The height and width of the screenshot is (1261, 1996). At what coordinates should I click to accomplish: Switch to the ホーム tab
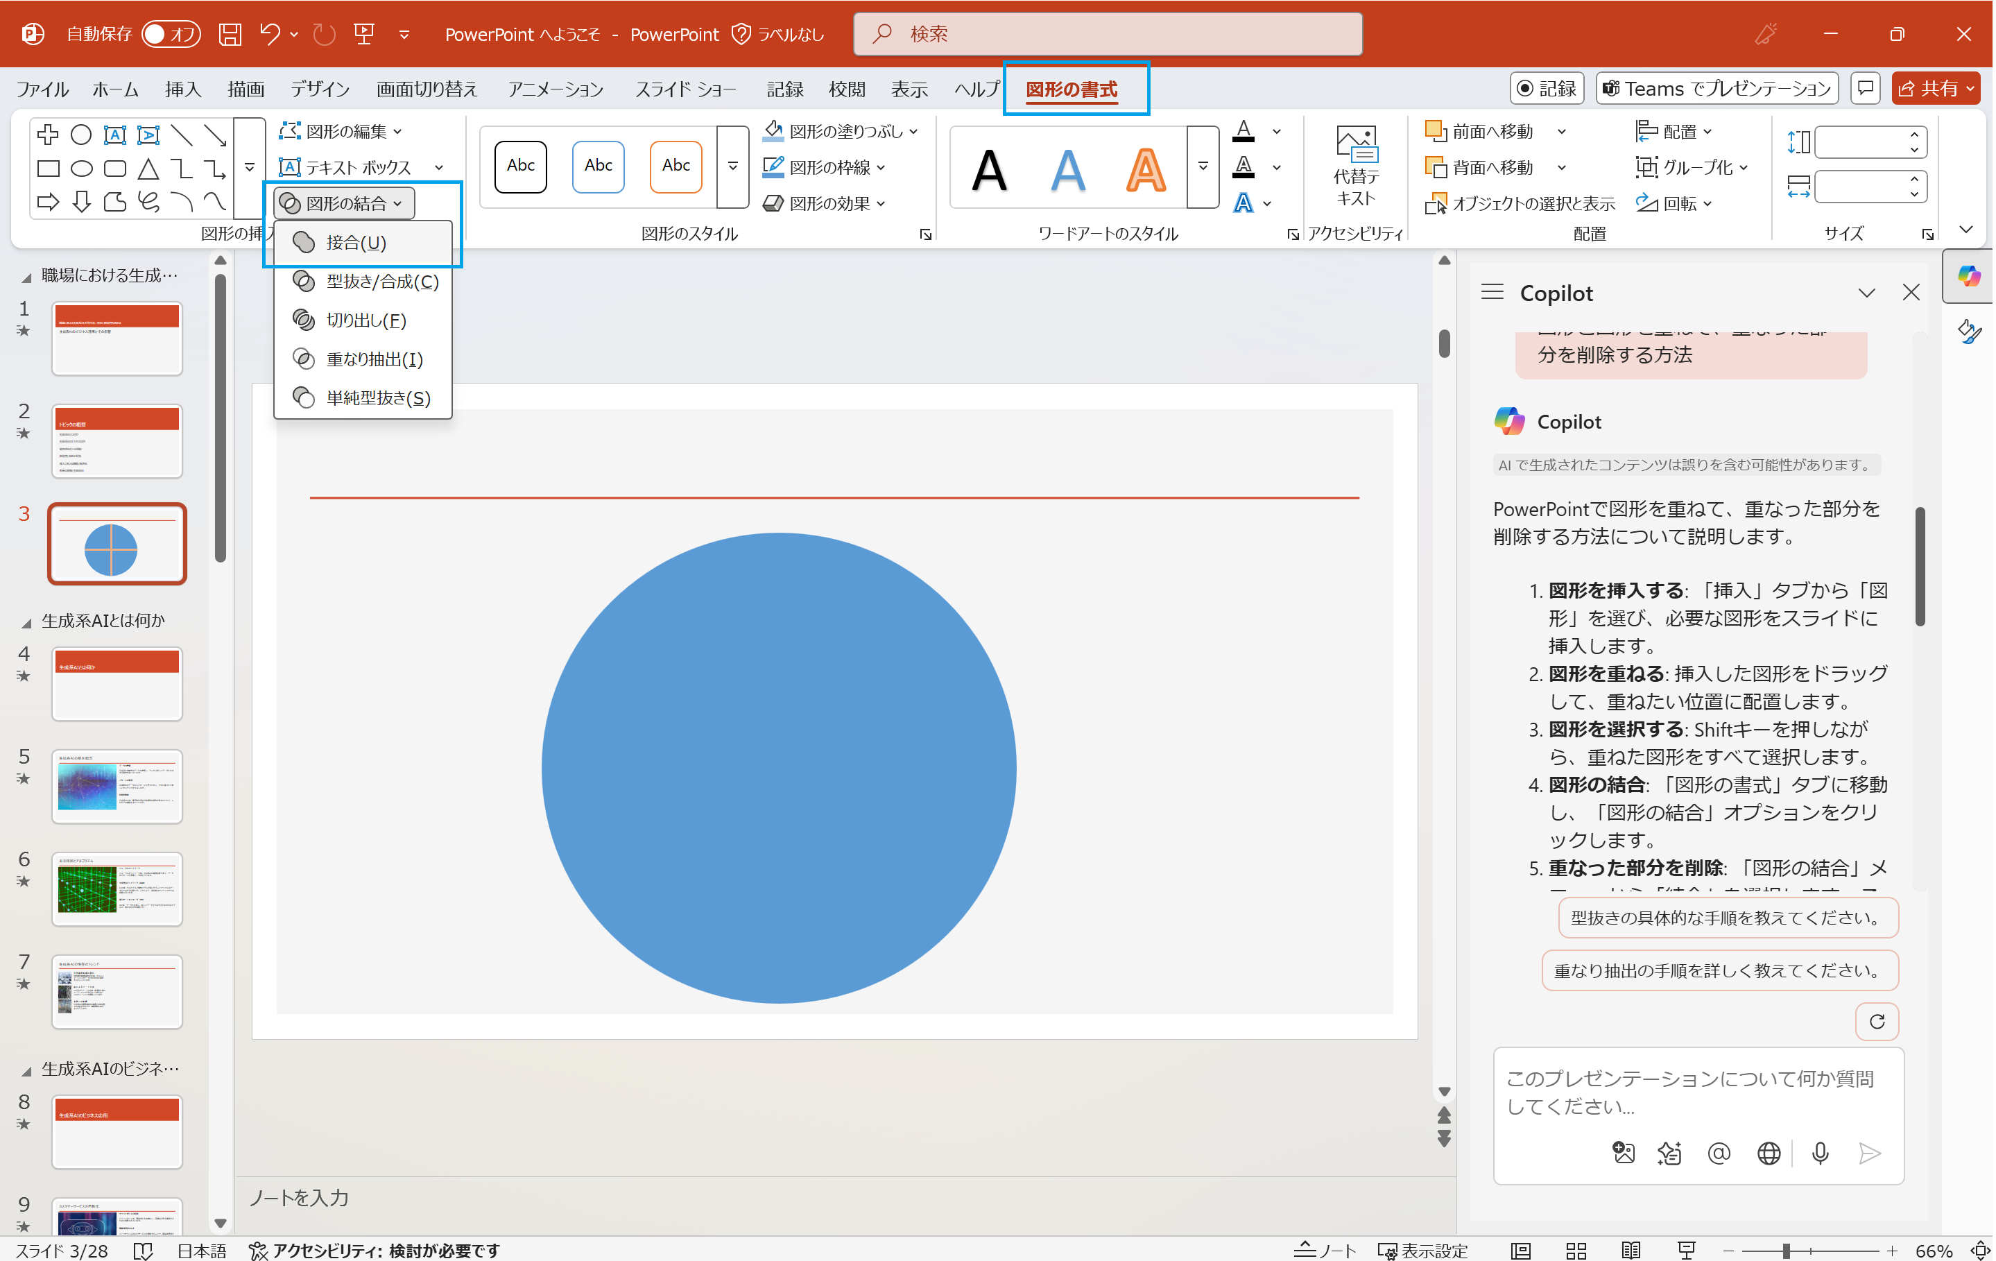pos(115,89)
